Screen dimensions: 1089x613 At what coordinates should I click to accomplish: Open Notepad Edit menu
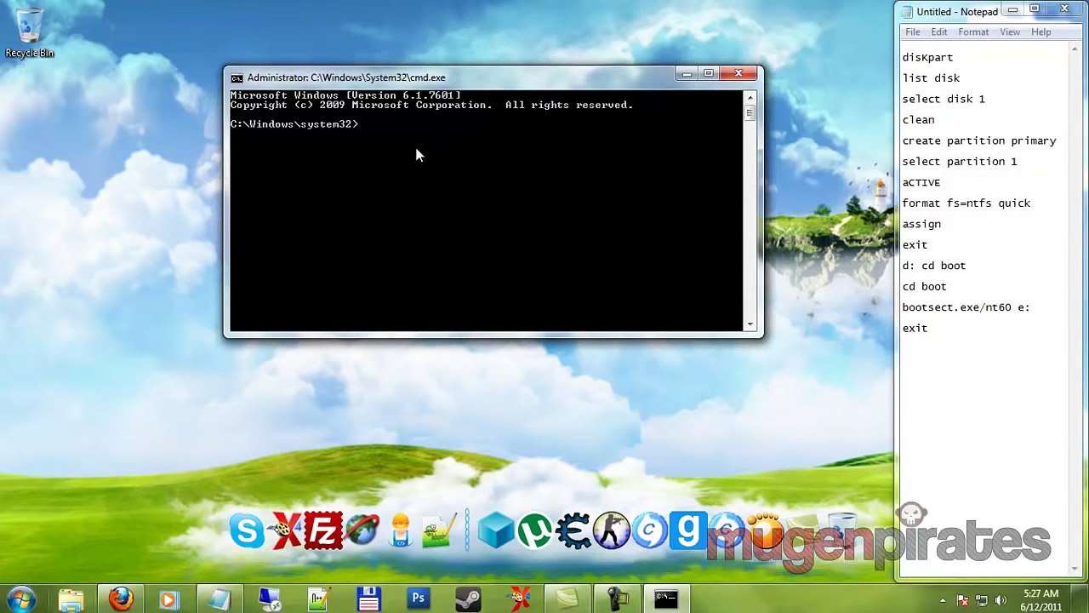[938, 32]
